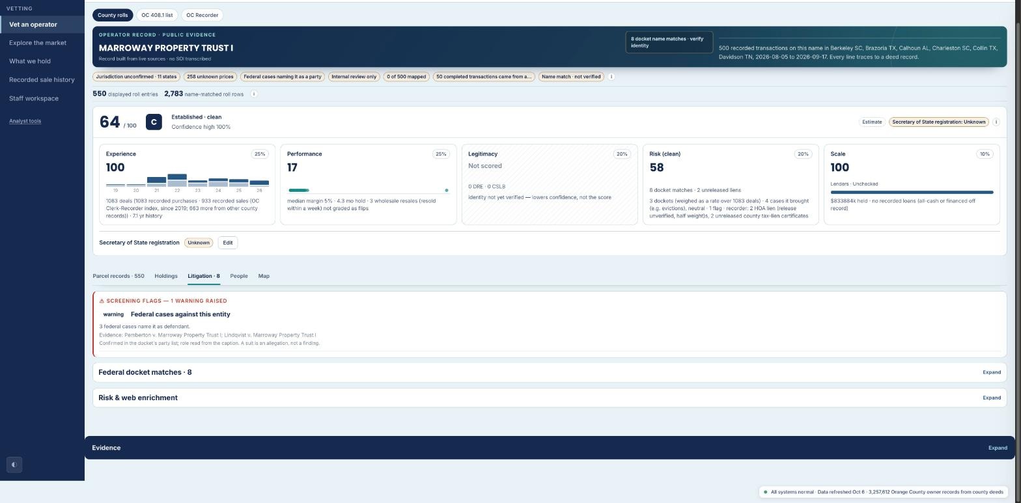Expand Risk & web enrichment section
Image resolution: width=1021 pixels, height=503 pixels.
[991, 398]
